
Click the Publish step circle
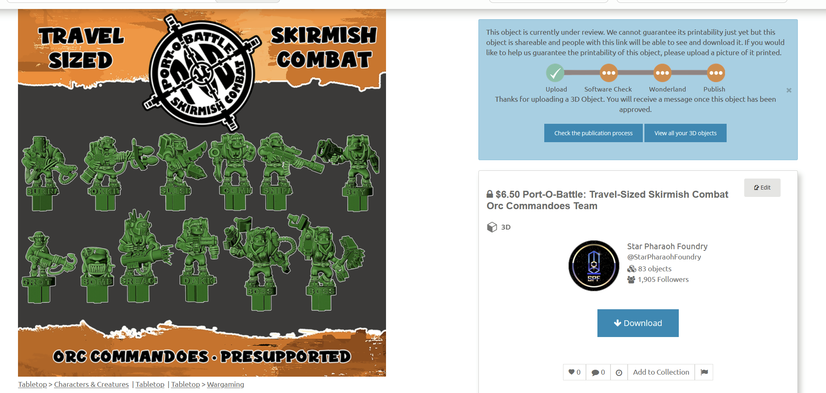pyautogui.click(x=716, y=73)
